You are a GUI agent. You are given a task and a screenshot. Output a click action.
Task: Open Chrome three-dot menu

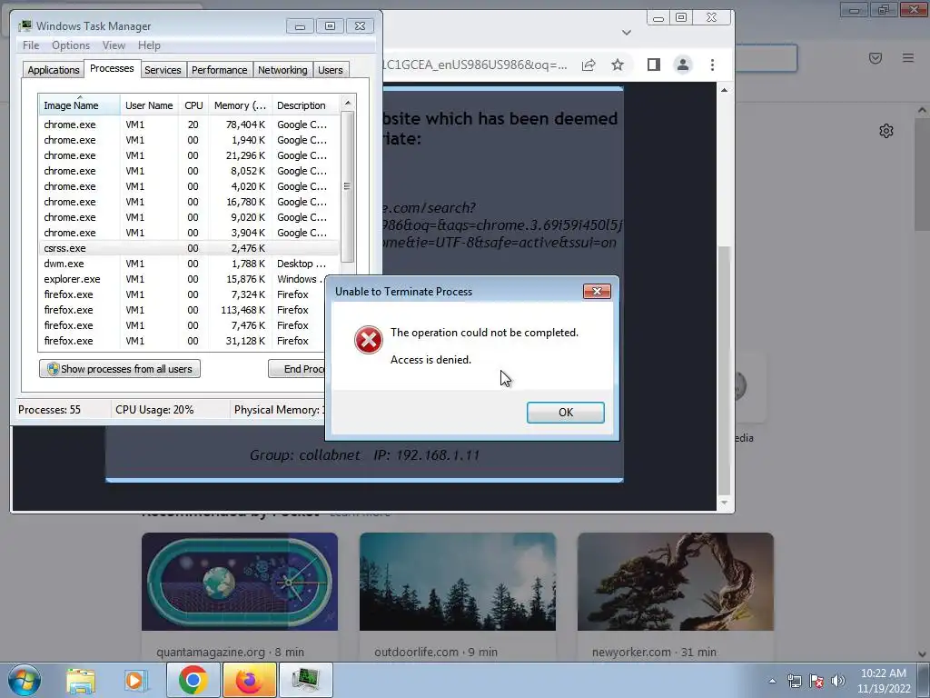click(712, 65)
